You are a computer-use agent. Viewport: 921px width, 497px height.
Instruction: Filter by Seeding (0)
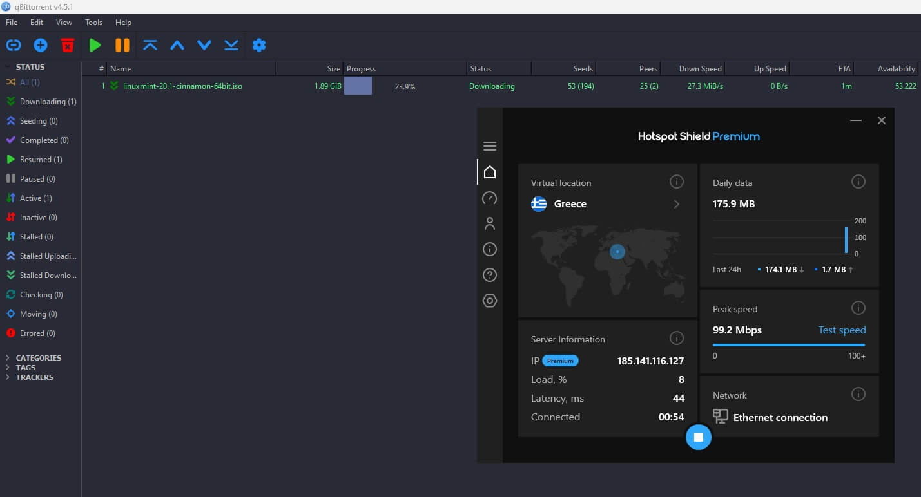[x=32, y=121]
